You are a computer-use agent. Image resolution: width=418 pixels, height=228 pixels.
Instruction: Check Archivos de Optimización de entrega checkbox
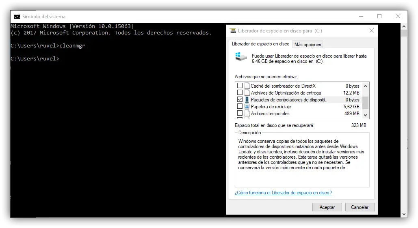pyautogui.click(x=240, y=92)
